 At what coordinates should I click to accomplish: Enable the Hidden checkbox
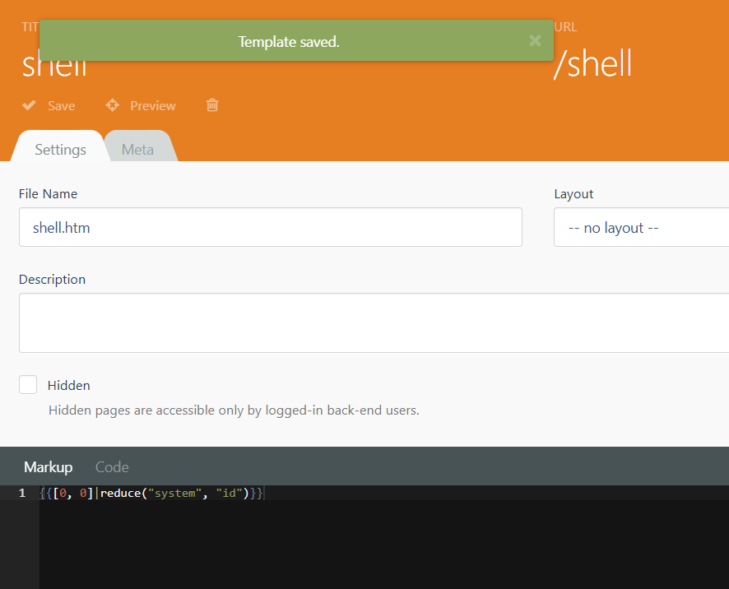(x=28, y=385)
